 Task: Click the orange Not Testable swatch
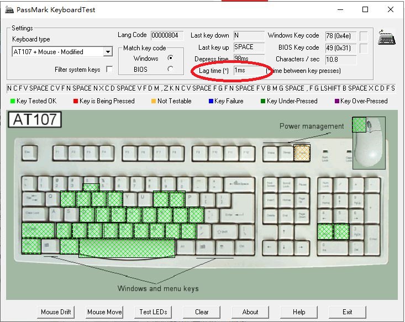(x=154, y=101)
